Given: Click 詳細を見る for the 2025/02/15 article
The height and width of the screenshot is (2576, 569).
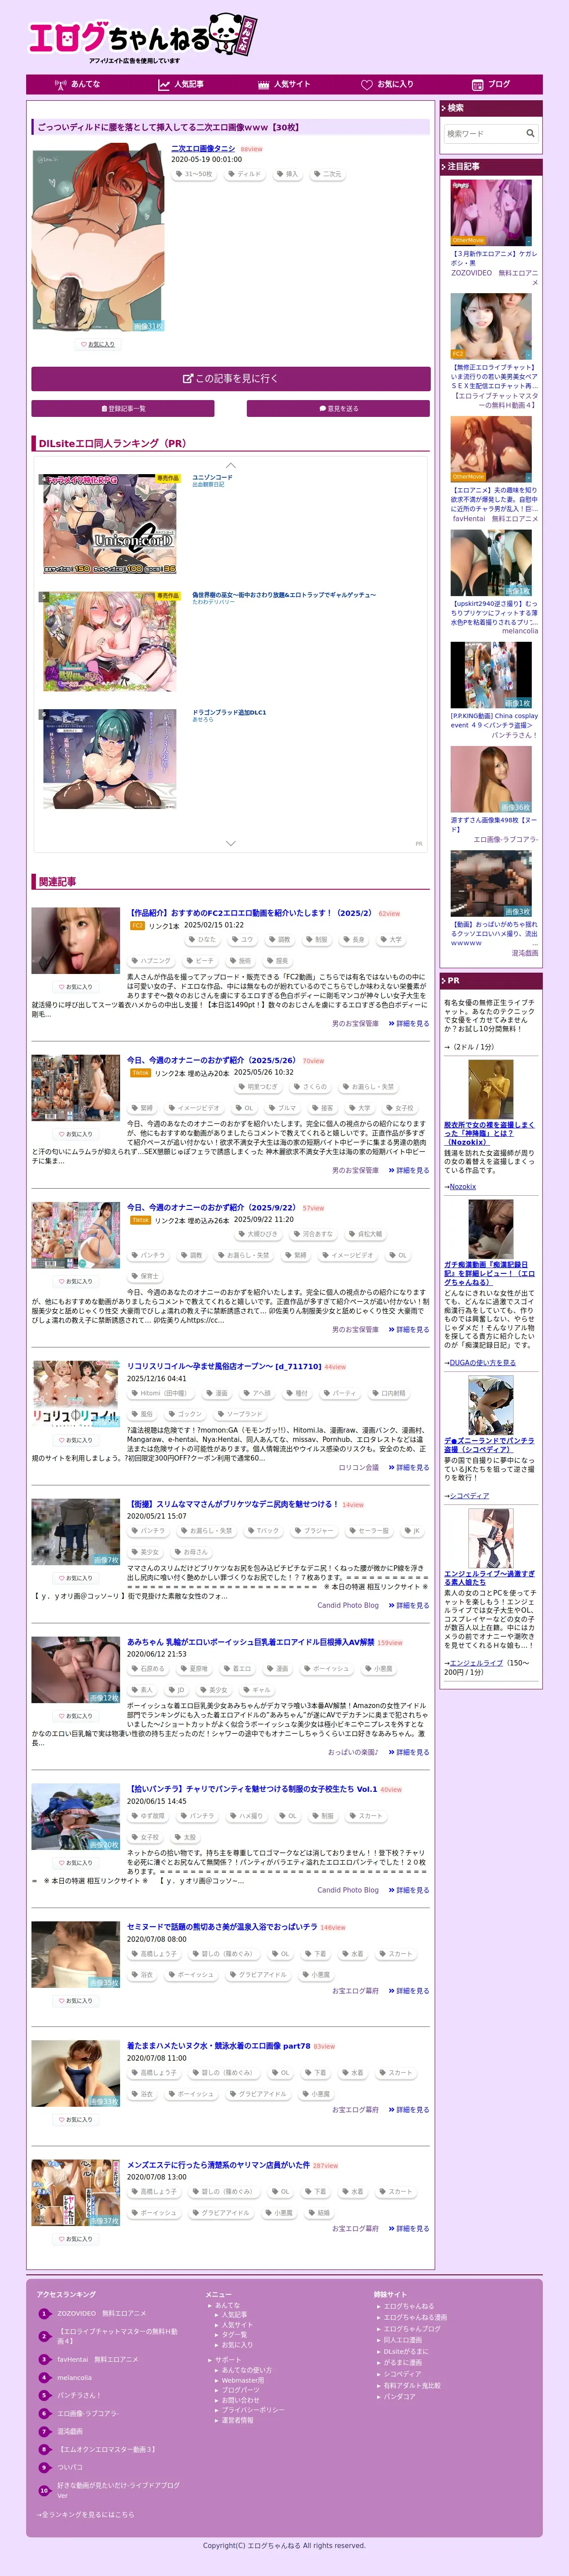Looking at the screenshot, I should [x=409, y=1023].
